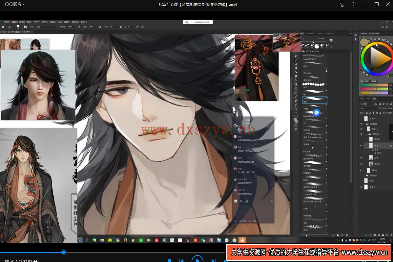
Task: Open the 窗口(W) menu
Action: click(x=75, y=22)
